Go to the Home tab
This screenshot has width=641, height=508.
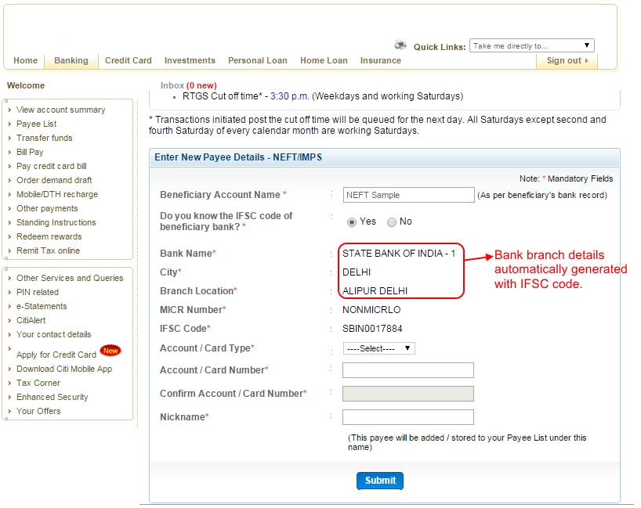pyautogui.click(x=25, y=60)
